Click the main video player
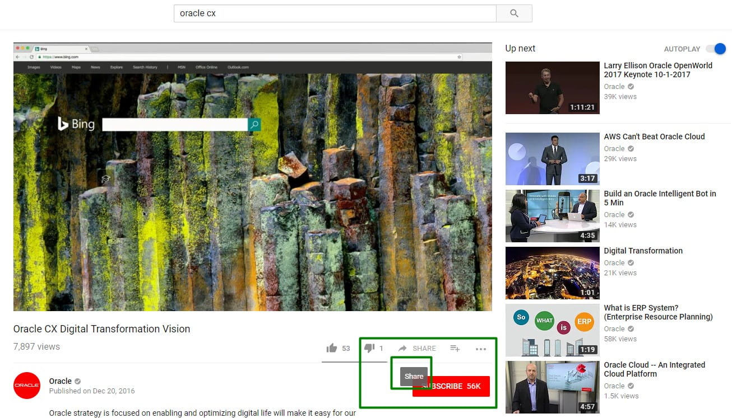The width and height of the screenshot is (732, 418). click(253, 177)
